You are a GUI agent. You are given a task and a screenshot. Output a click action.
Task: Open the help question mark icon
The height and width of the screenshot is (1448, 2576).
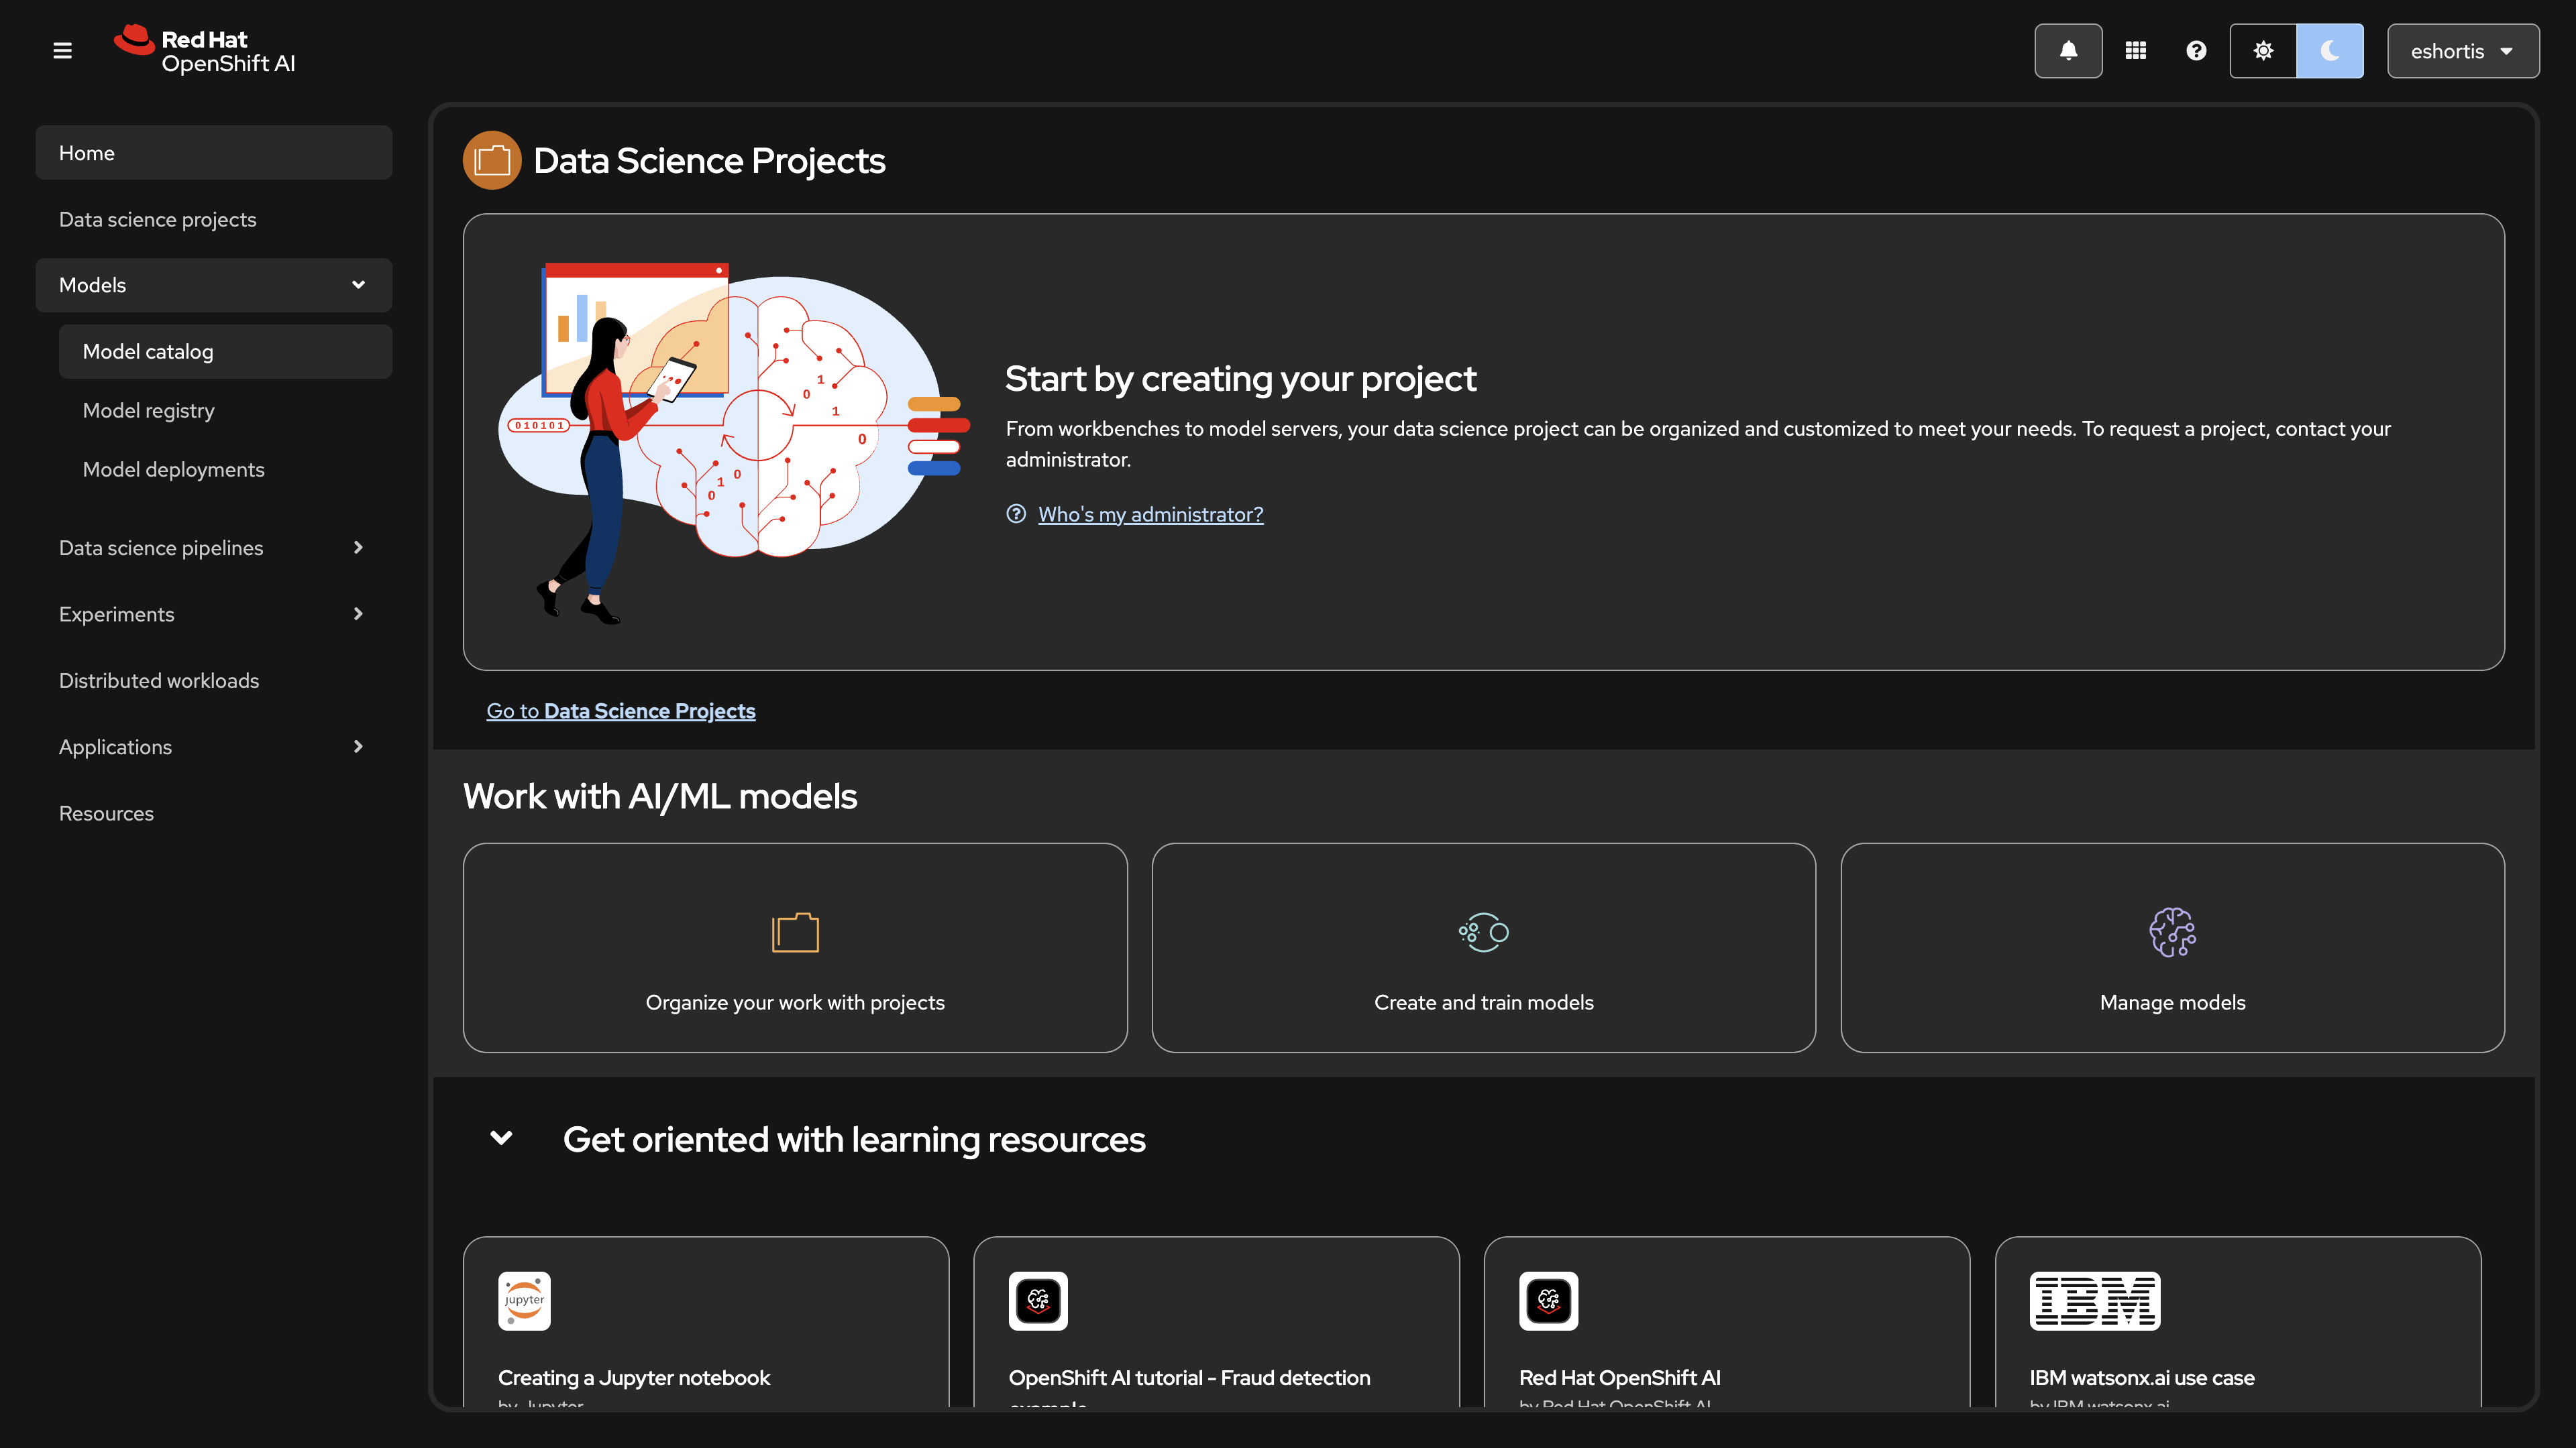pos(2195,50)
